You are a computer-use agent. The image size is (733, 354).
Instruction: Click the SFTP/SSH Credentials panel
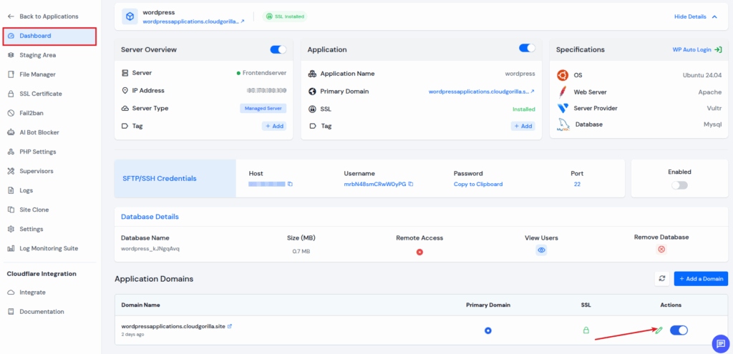click(175, 178)
